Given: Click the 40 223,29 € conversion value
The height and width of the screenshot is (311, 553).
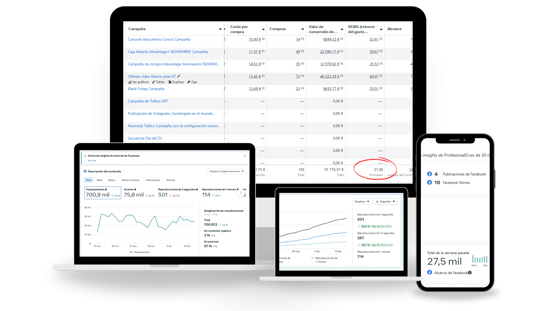Looking at the screenshot, I should (x=329, y=77).
